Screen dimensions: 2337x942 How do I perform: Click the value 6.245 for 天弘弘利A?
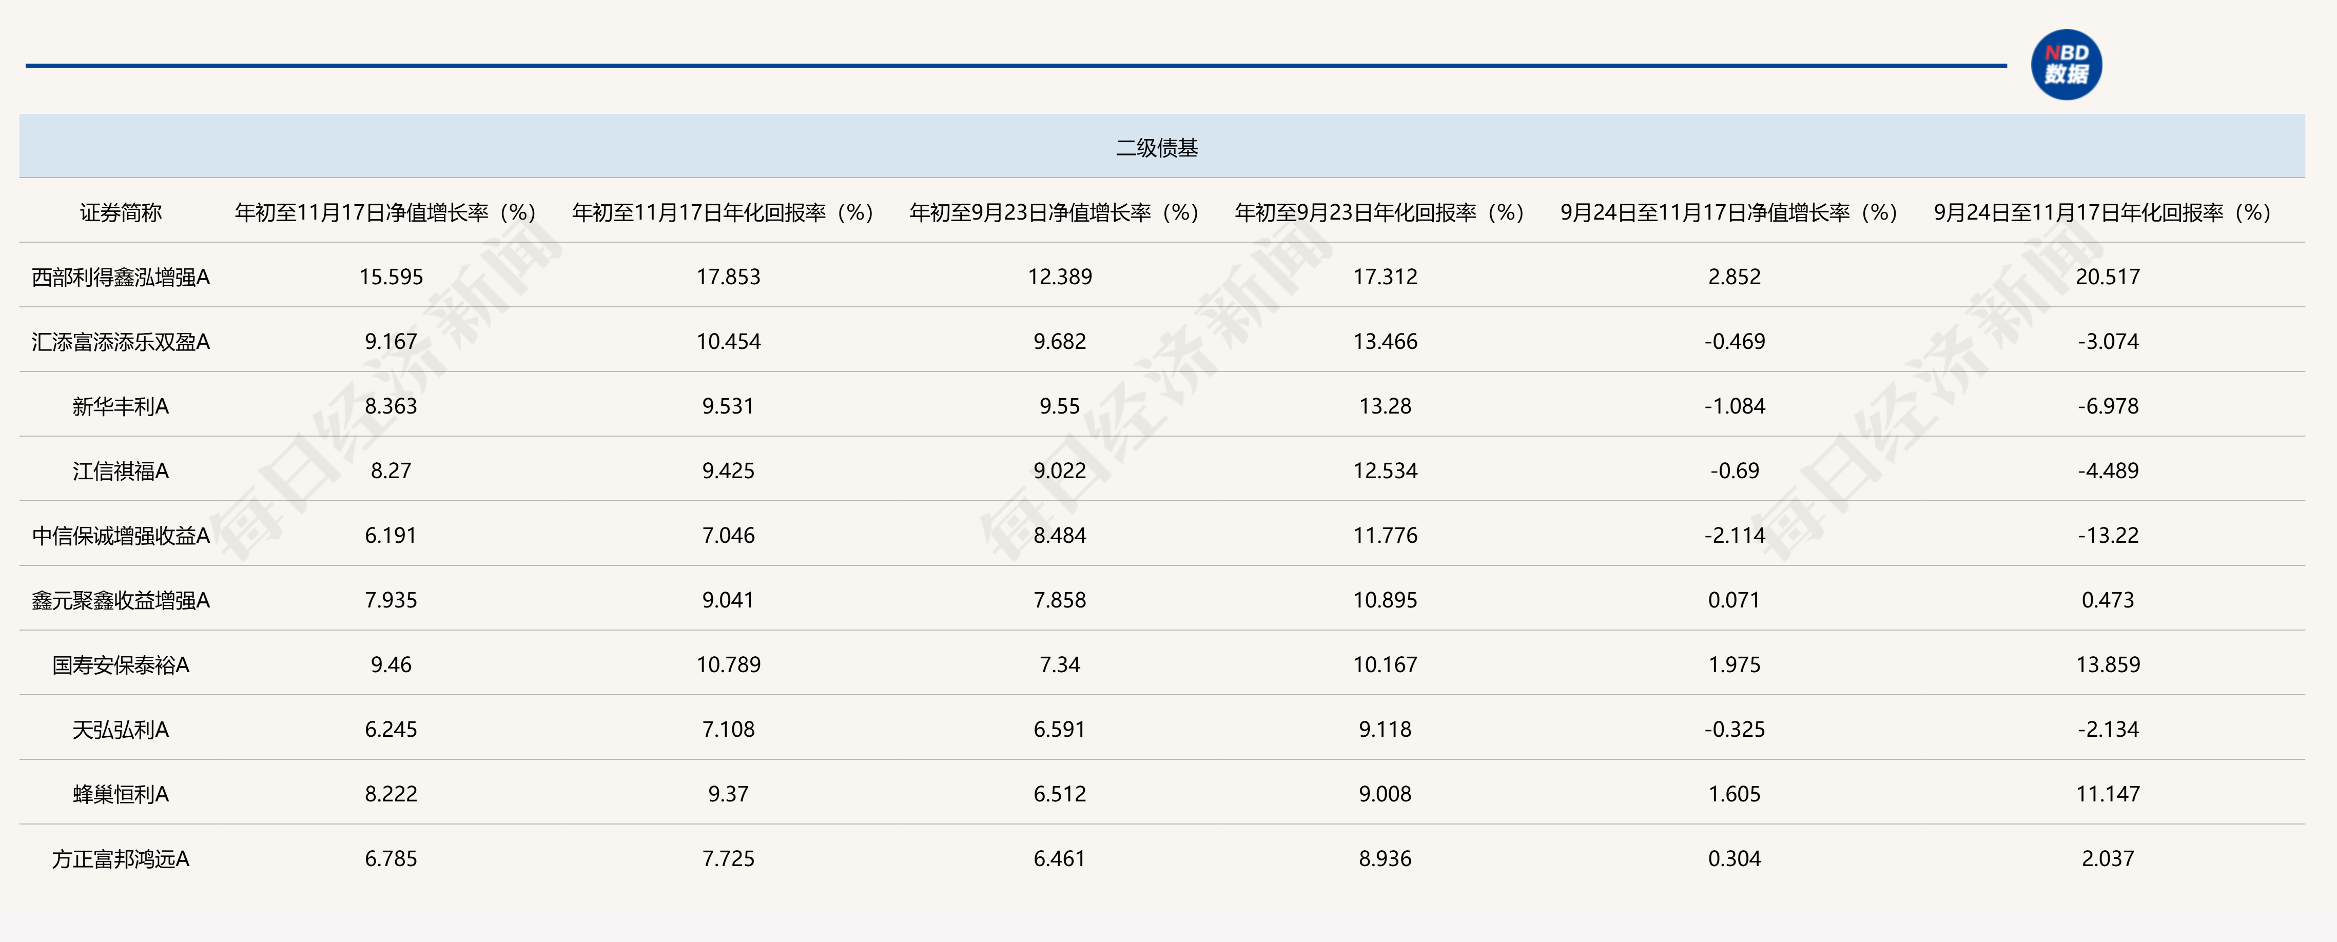391,730
